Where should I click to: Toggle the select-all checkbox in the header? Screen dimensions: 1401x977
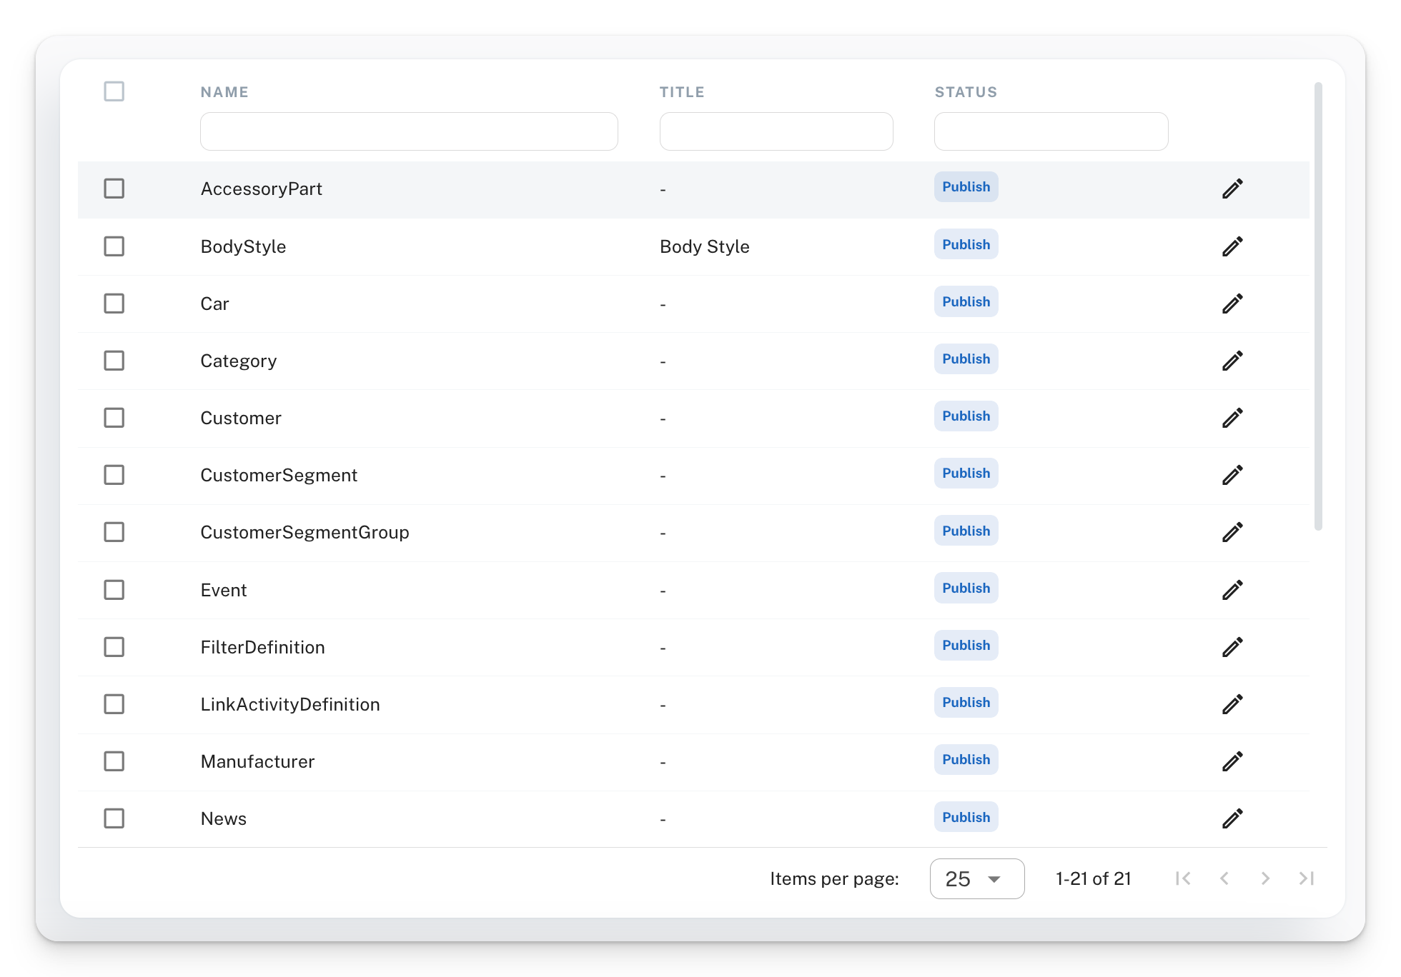tap(114, 91)
